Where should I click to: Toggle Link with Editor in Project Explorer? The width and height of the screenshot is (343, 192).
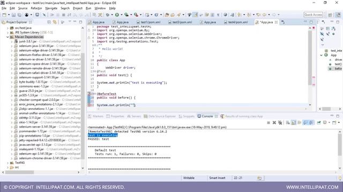click(55, 22)
